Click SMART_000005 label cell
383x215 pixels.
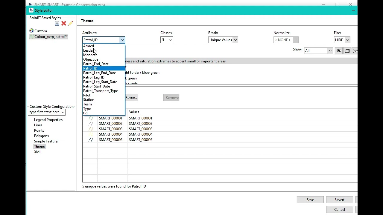click(x=111, y=140)
